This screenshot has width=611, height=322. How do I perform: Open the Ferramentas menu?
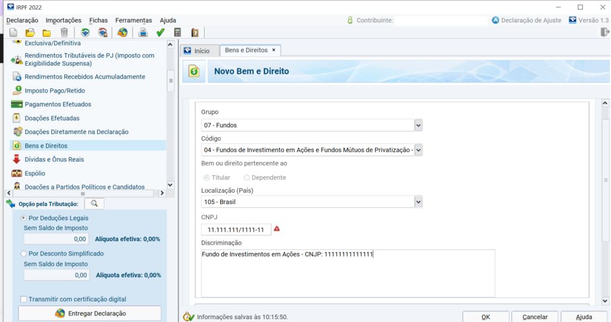[x=134, y=20]
